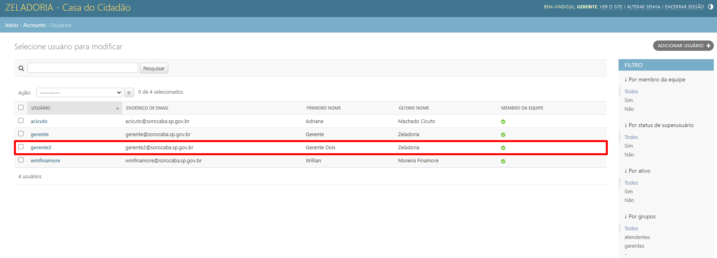Toggle the light/dark theme icon

710,7
